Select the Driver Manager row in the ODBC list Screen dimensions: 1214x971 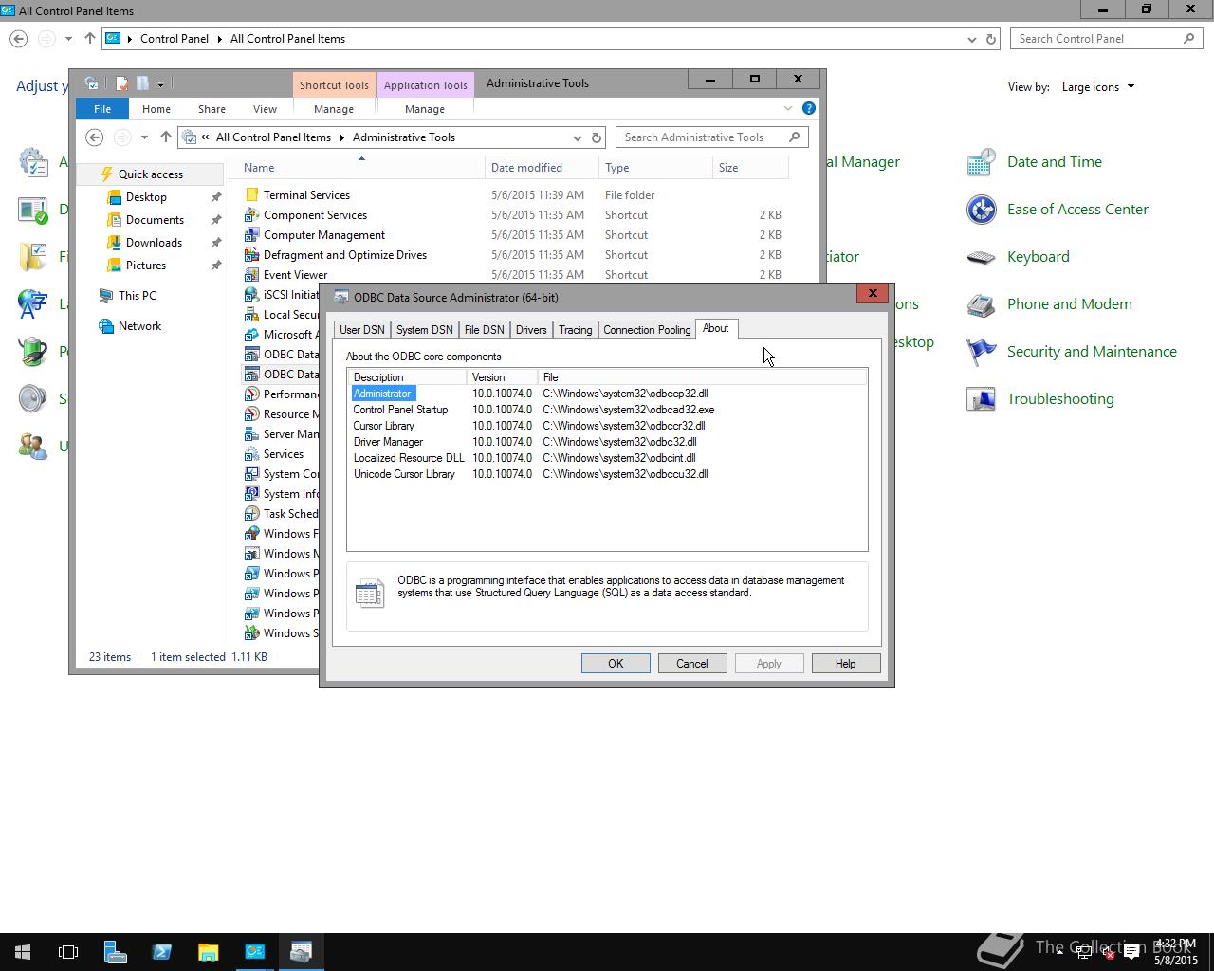(x=607, y=442)
